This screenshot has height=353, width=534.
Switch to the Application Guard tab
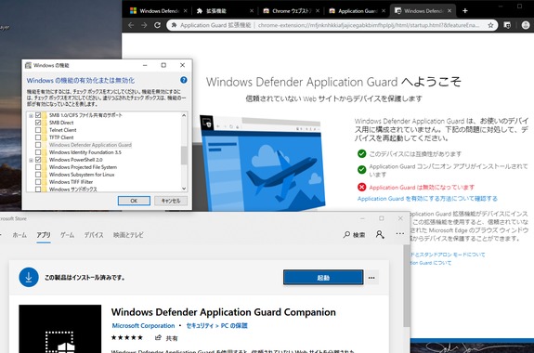pyautogui.click(x=354, y=11)
